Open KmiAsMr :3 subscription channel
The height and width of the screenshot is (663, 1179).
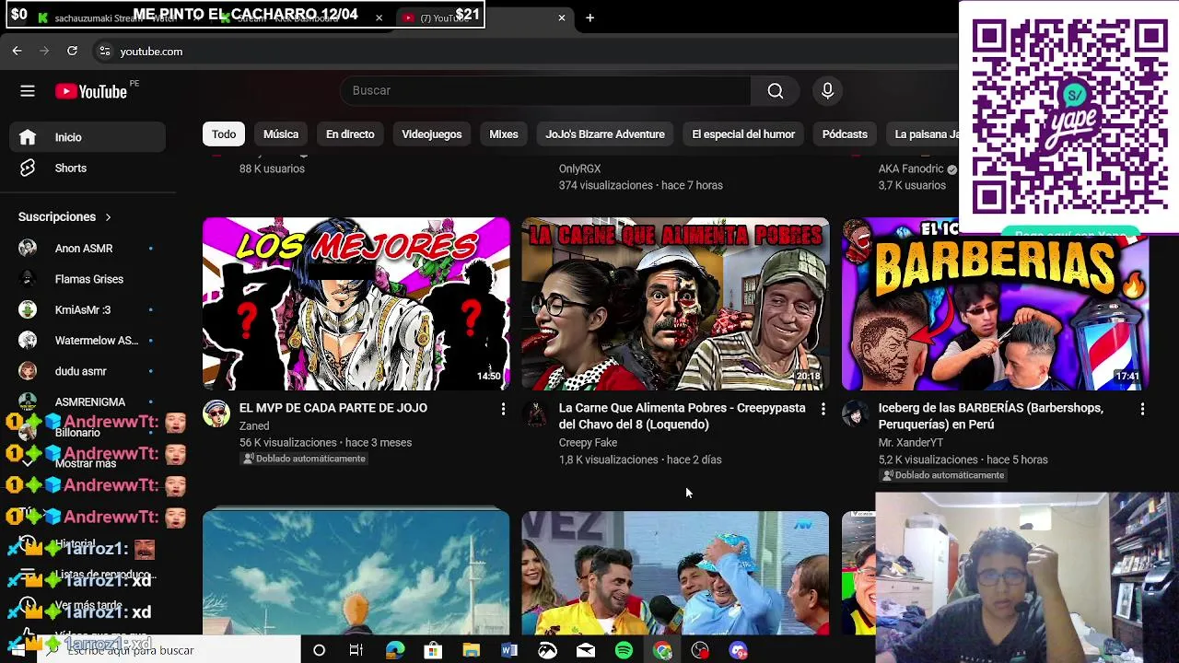click(x=88, y=309)
